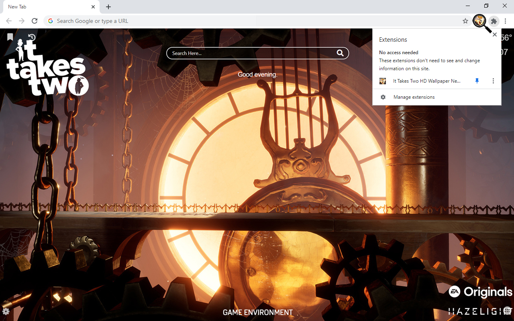Close the New Tab tab

(x=93, y=7)
